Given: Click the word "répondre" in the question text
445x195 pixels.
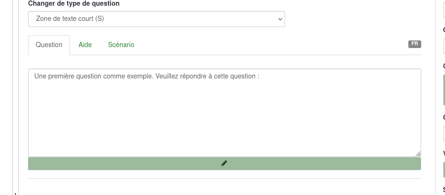Looking at the screenshot, I should (x=193, y=76).
